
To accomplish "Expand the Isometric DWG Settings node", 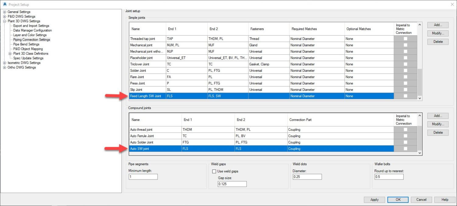I will 5,63.
